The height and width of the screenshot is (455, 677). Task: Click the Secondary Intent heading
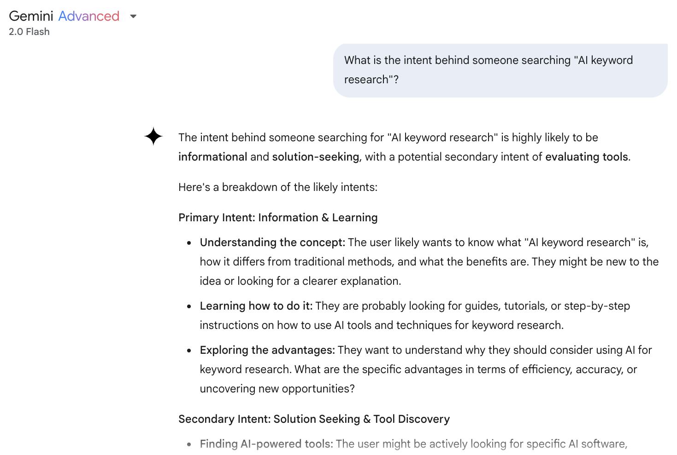tap(314, 419)
